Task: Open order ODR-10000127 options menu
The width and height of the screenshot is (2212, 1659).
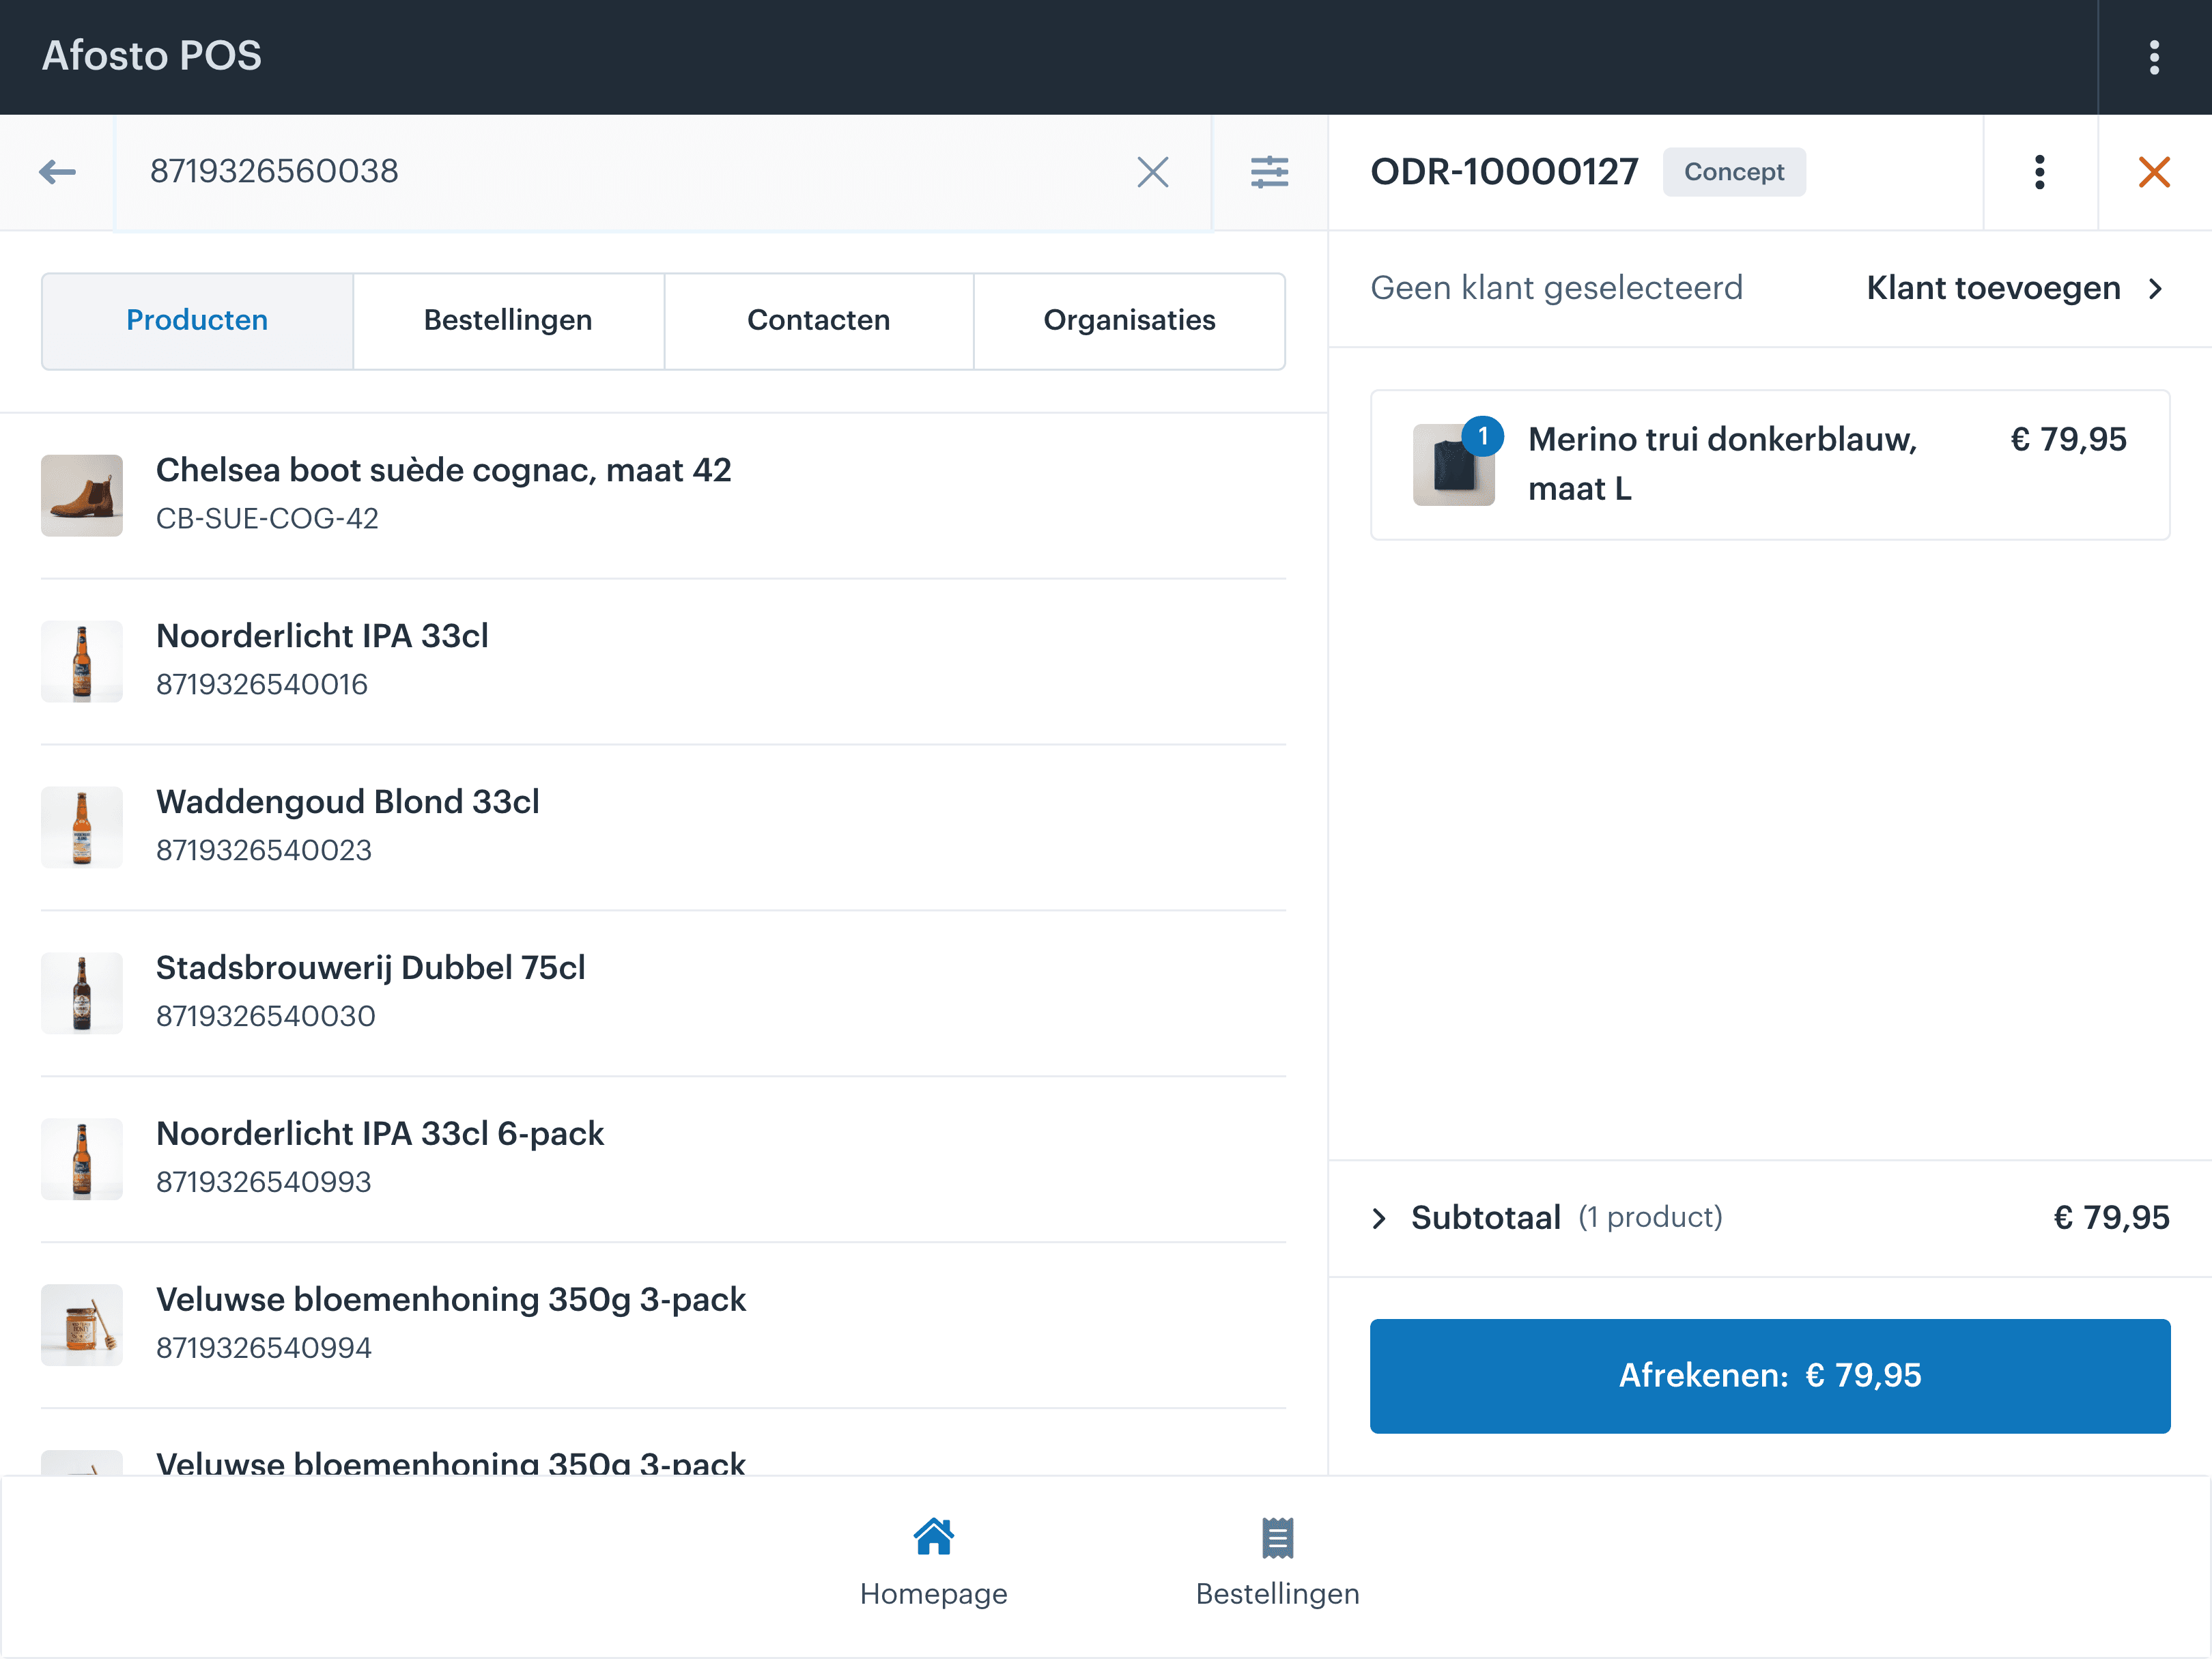Action: pyautogui.click(x=2040, y=172)
